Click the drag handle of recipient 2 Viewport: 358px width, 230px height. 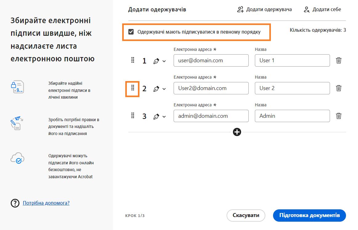(132, 88)
